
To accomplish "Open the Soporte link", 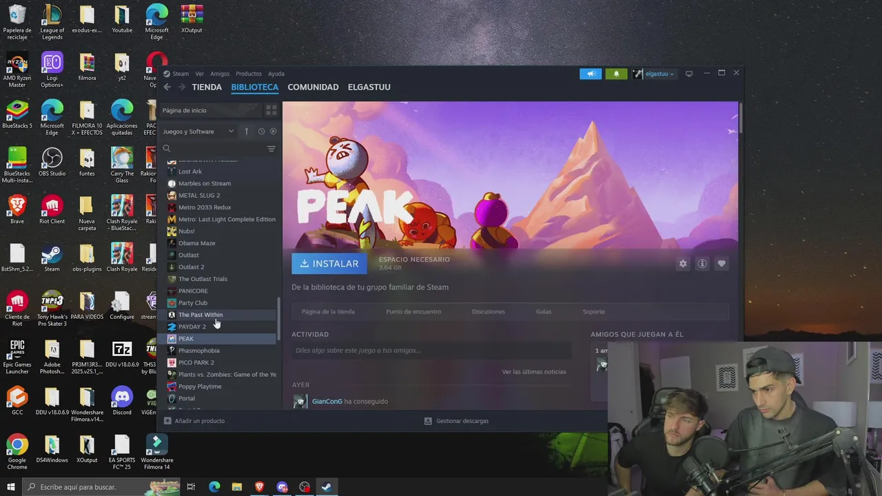I will (593, 311).
